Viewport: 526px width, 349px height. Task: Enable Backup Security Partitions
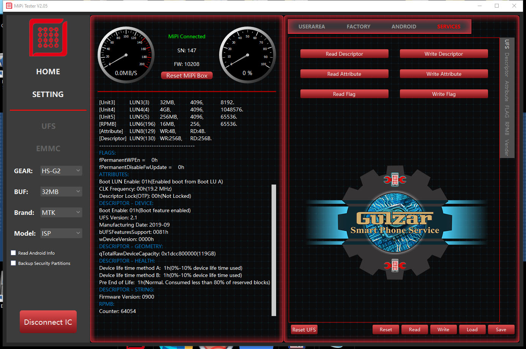coord(13,263)
